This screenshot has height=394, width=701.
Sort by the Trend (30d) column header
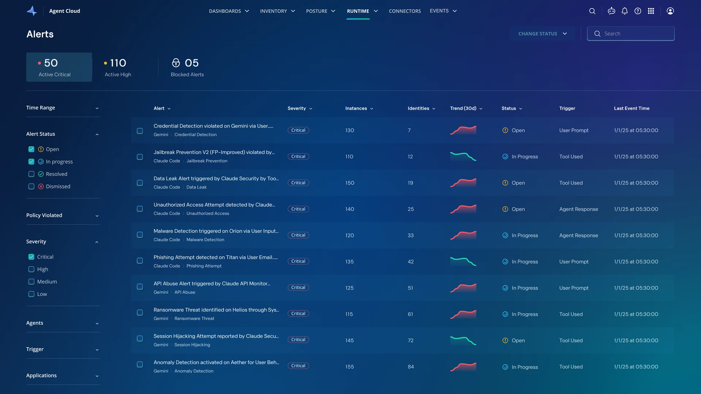(x=466, y=108)
